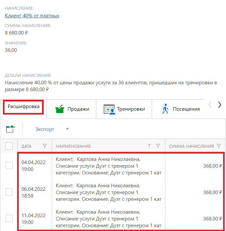Show previous tabs with left chevron
This screenshot has height=231, width=226.
210,105
